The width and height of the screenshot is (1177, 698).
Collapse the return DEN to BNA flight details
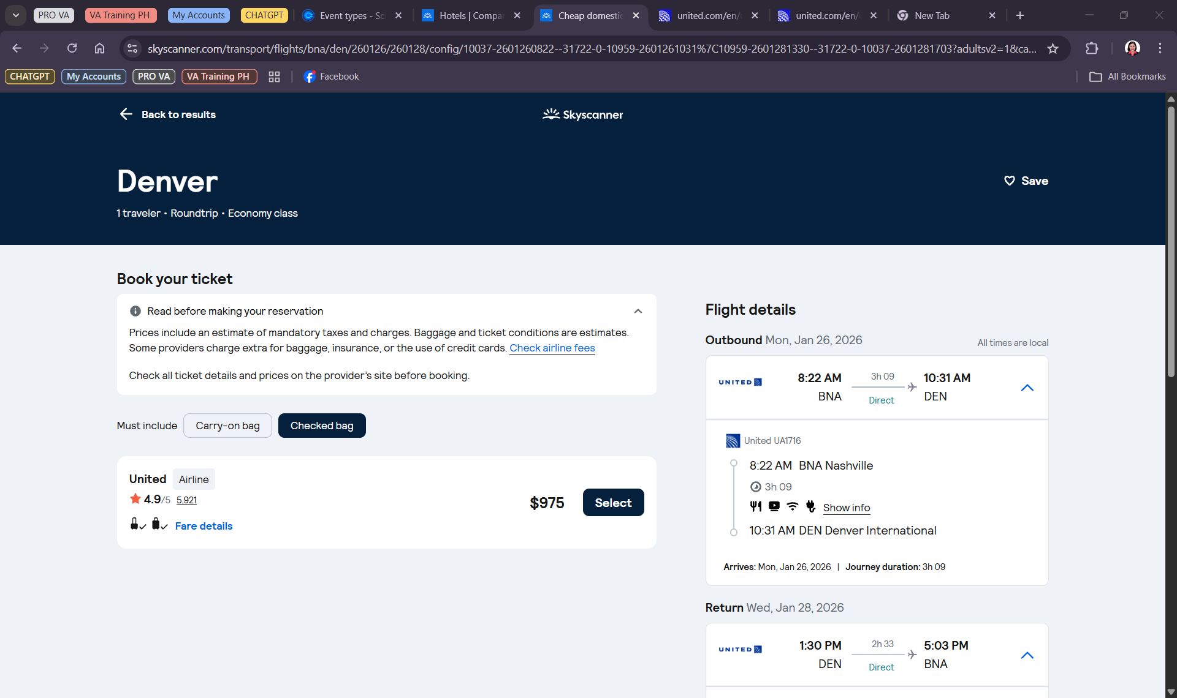tap(1027, 655)
